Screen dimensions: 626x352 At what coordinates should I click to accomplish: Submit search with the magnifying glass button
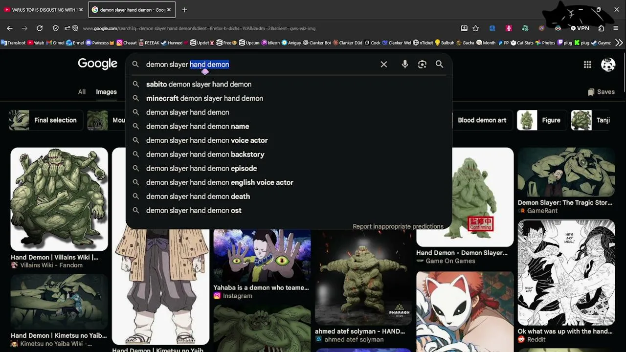(x=439, y=64)
